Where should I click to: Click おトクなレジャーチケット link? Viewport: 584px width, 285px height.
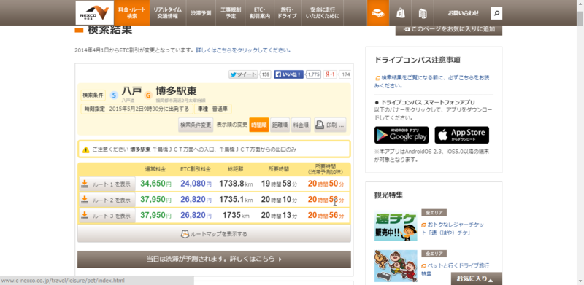click(x=453, y=229)
